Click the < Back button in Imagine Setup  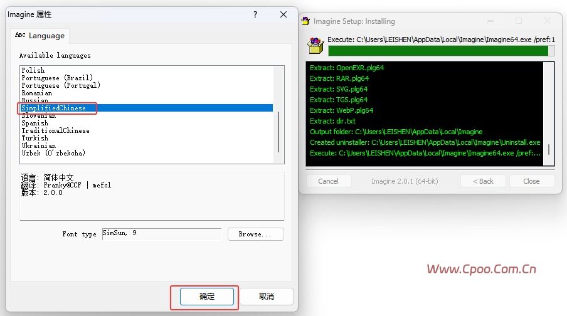[483, 181]
